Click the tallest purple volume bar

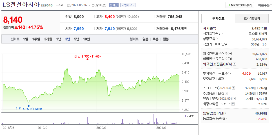[x=153, y=119]
